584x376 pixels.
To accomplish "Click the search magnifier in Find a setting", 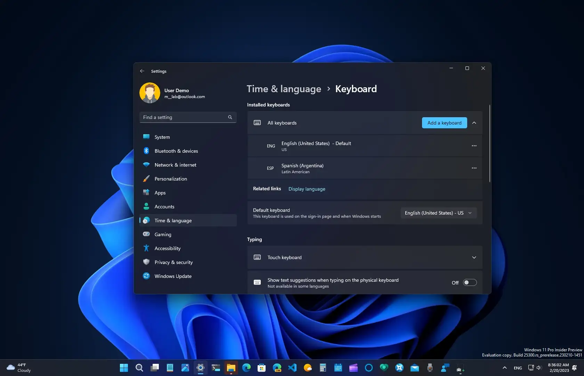I will tap(230, 117).
